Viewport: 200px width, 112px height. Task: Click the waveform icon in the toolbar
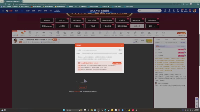coord(43,33)
